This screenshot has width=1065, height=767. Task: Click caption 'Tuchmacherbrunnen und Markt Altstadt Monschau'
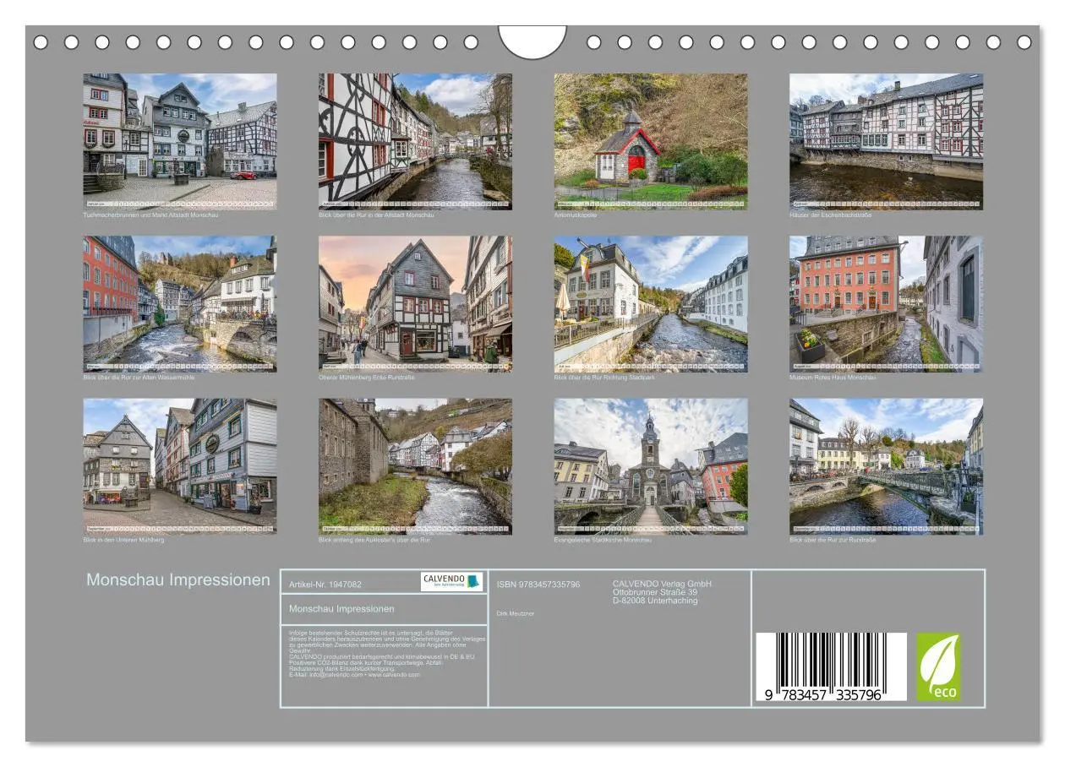click(151, 215)
